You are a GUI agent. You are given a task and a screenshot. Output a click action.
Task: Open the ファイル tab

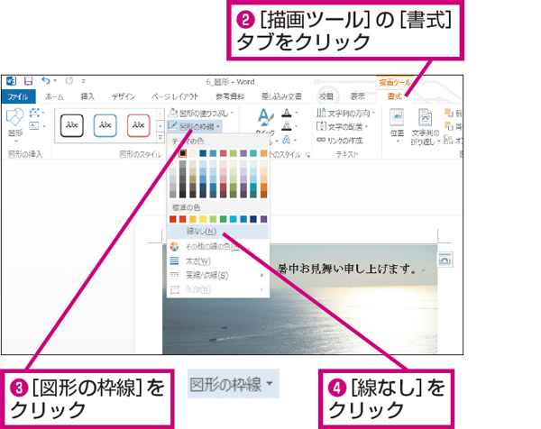click(18, 96)
